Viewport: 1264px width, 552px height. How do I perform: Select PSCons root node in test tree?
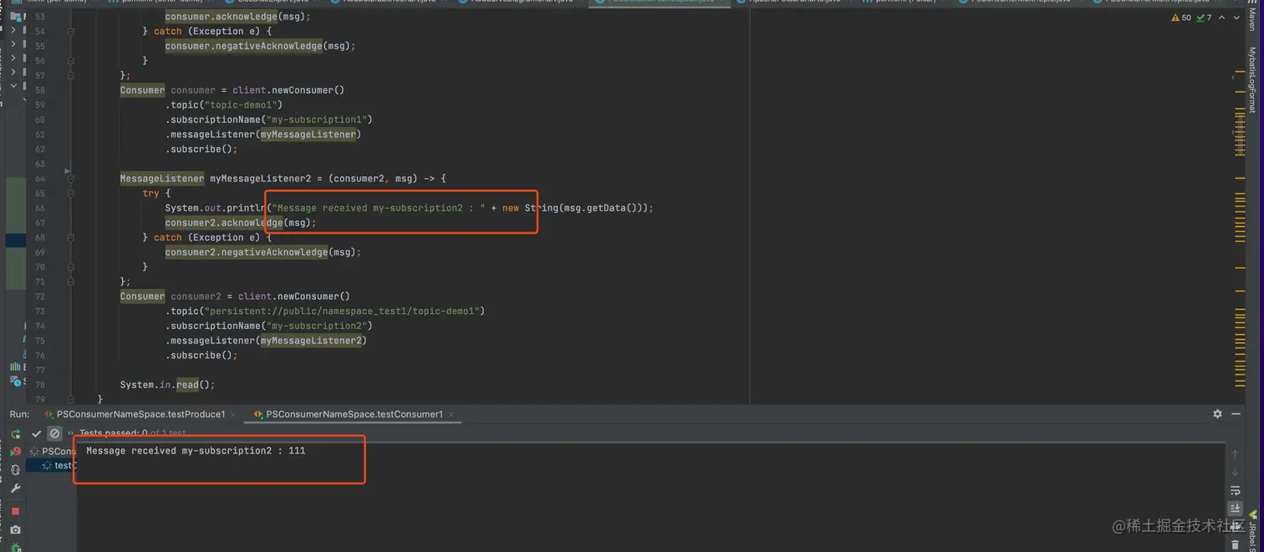52,452
